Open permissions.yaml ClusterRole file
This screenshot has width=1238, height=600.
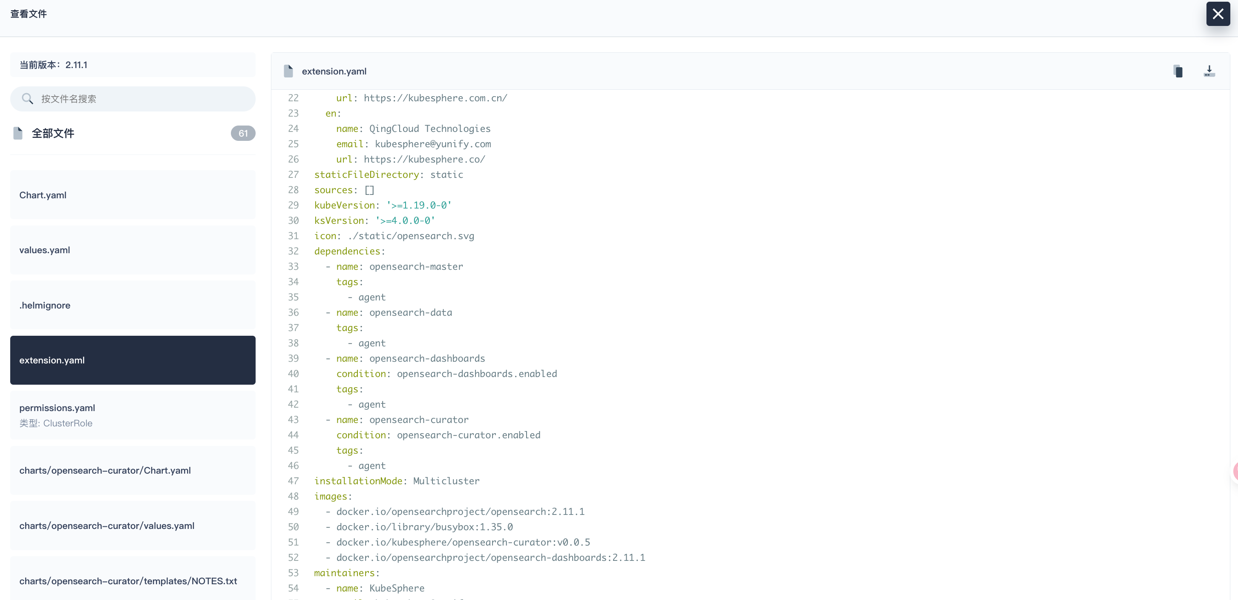pos(132,415)
